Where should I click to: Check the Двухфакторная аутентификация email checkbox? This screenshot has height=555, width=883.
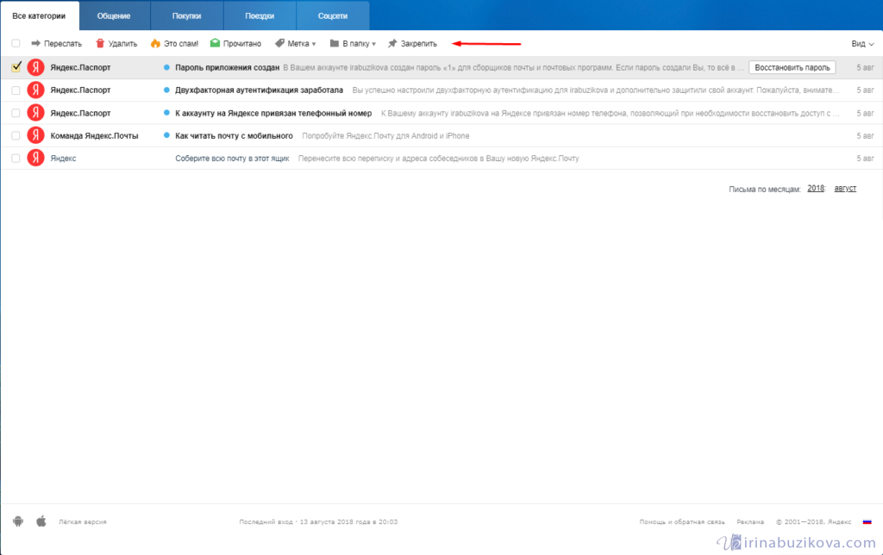click(x=16, y=90)
